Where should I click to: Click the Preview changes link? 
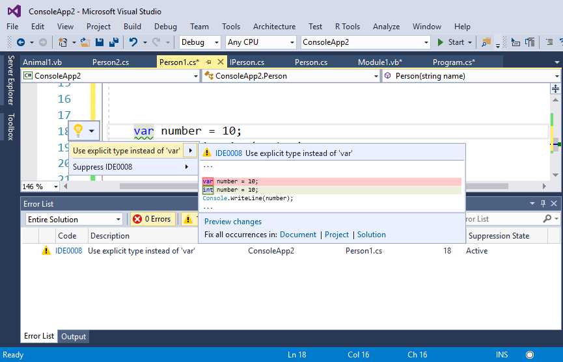point(232,222)
